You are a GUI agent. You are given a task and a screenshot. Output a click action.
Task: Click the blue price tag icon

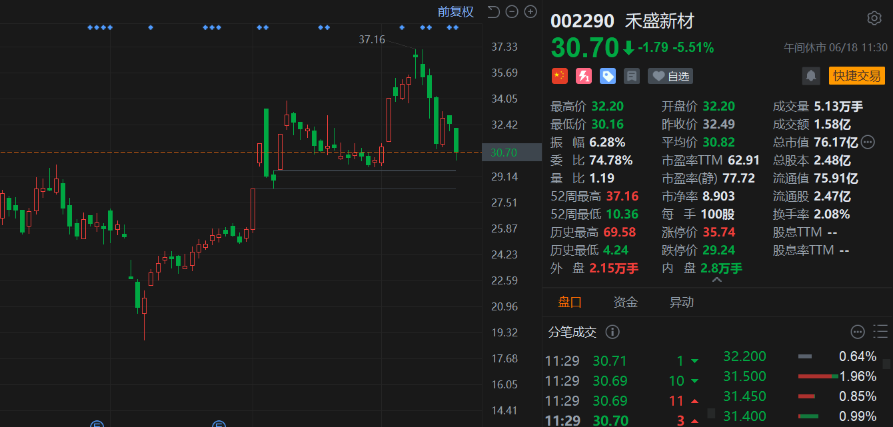coord(607,76)
